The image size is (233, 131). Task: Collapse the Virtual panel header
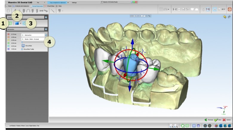click(46, 17)
